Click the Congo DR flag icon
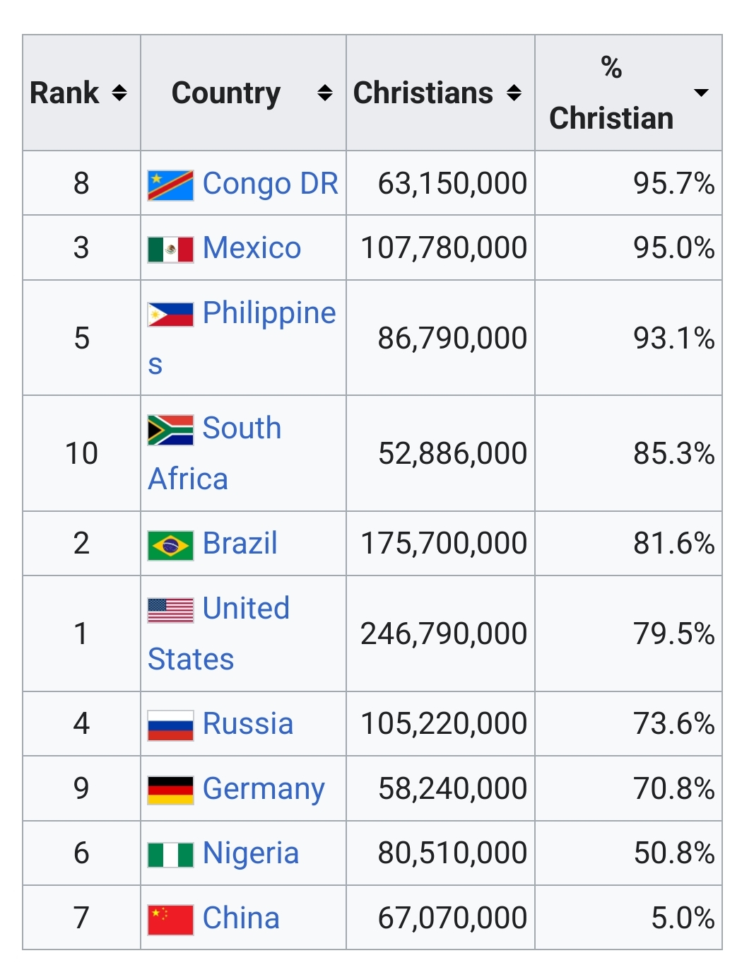Viewport: 754px width, 970px height. pyautogui.click(x=170, y=185)
